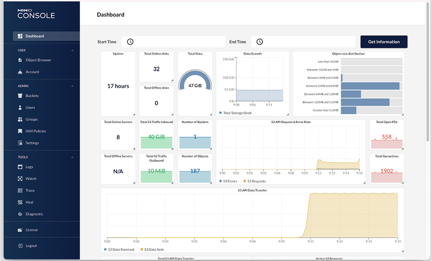
Task: Click the Start Time clock icon
Action: [x=130, y=42]
